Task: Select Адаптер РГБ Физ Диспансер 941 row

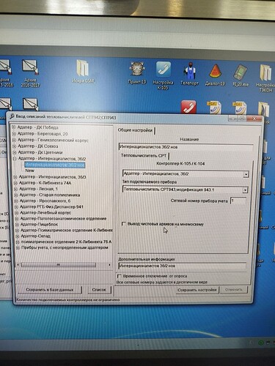Action: (51, 206)
